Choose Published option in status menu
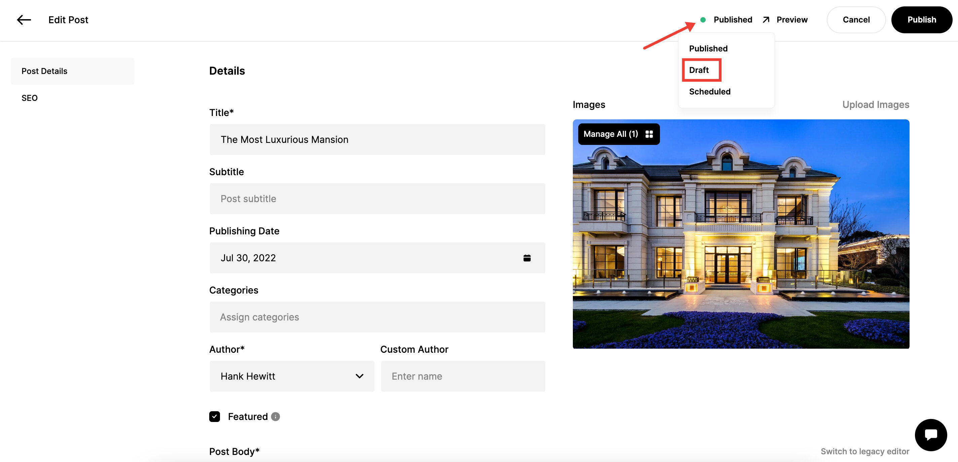The image size is (958, 462). point(708,48)
